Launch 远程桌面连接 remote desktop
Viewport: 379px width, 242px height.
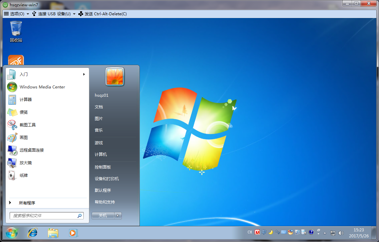(x=47, y=150)
